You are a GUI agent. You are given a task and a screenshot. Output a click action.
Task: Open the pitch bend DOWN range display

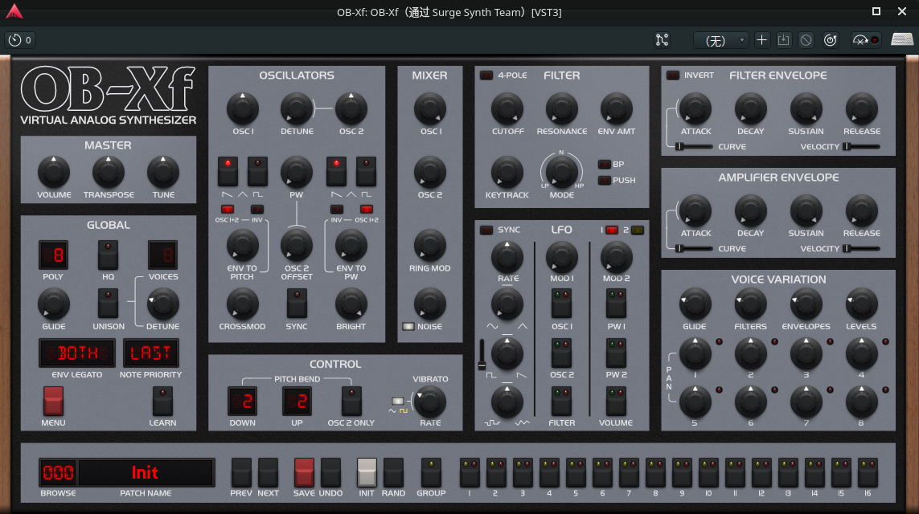(242, 401)
